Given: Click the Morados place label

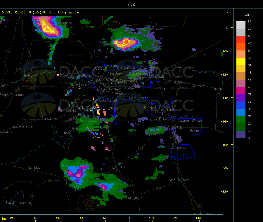Looking at the screenshot, I should (34, 167).
